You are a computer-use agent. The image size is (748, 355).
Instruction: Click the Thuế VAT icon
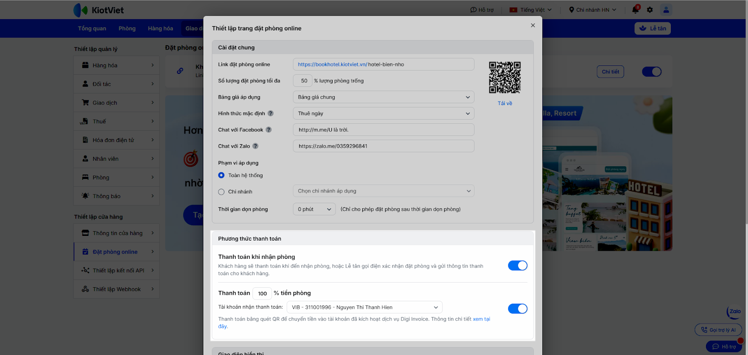pos(84,121)
